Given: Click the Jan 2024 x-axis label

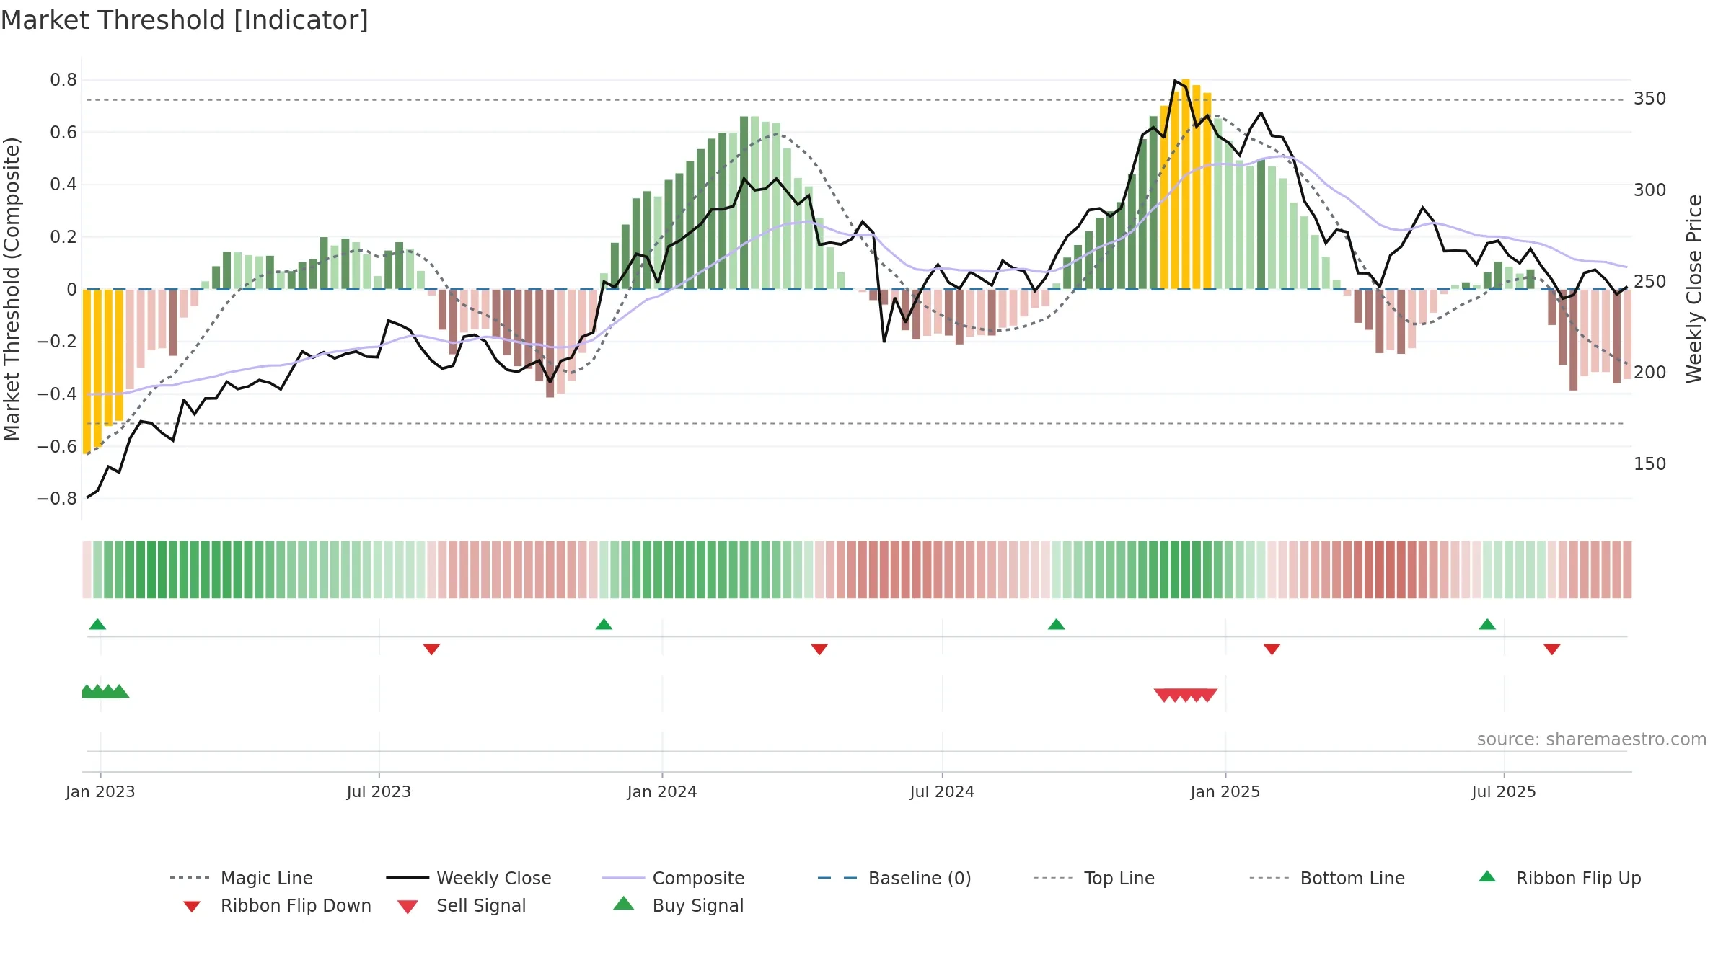Looking at the screenshot, I should click(662, 791).
